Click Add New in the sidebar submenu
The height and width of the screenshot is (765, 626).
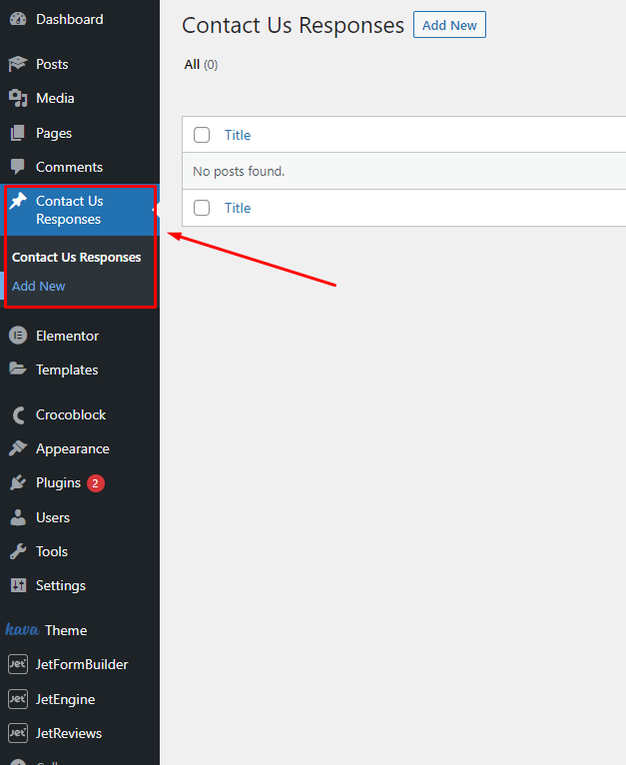click(x=39, y=286)
